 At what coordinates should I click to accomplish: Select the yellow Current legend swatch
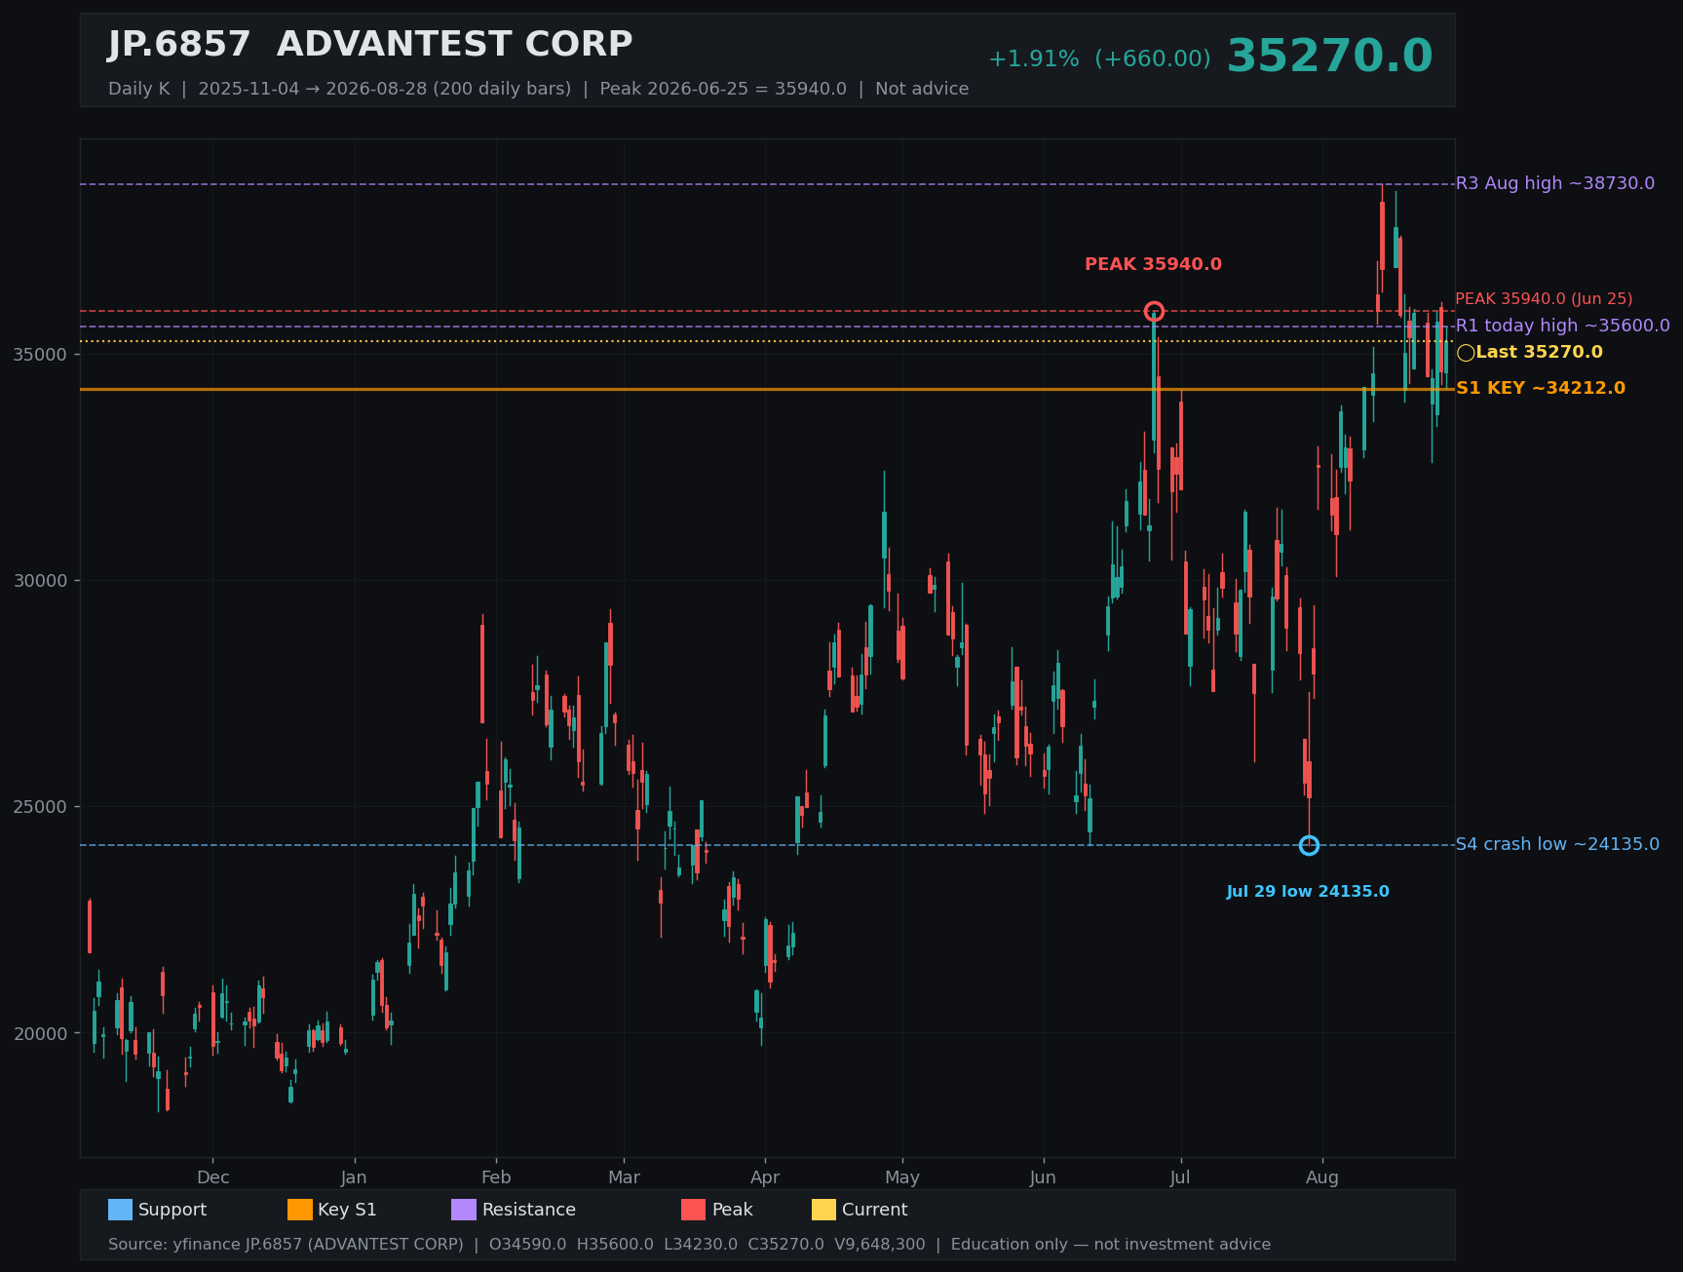(824, 1210)
